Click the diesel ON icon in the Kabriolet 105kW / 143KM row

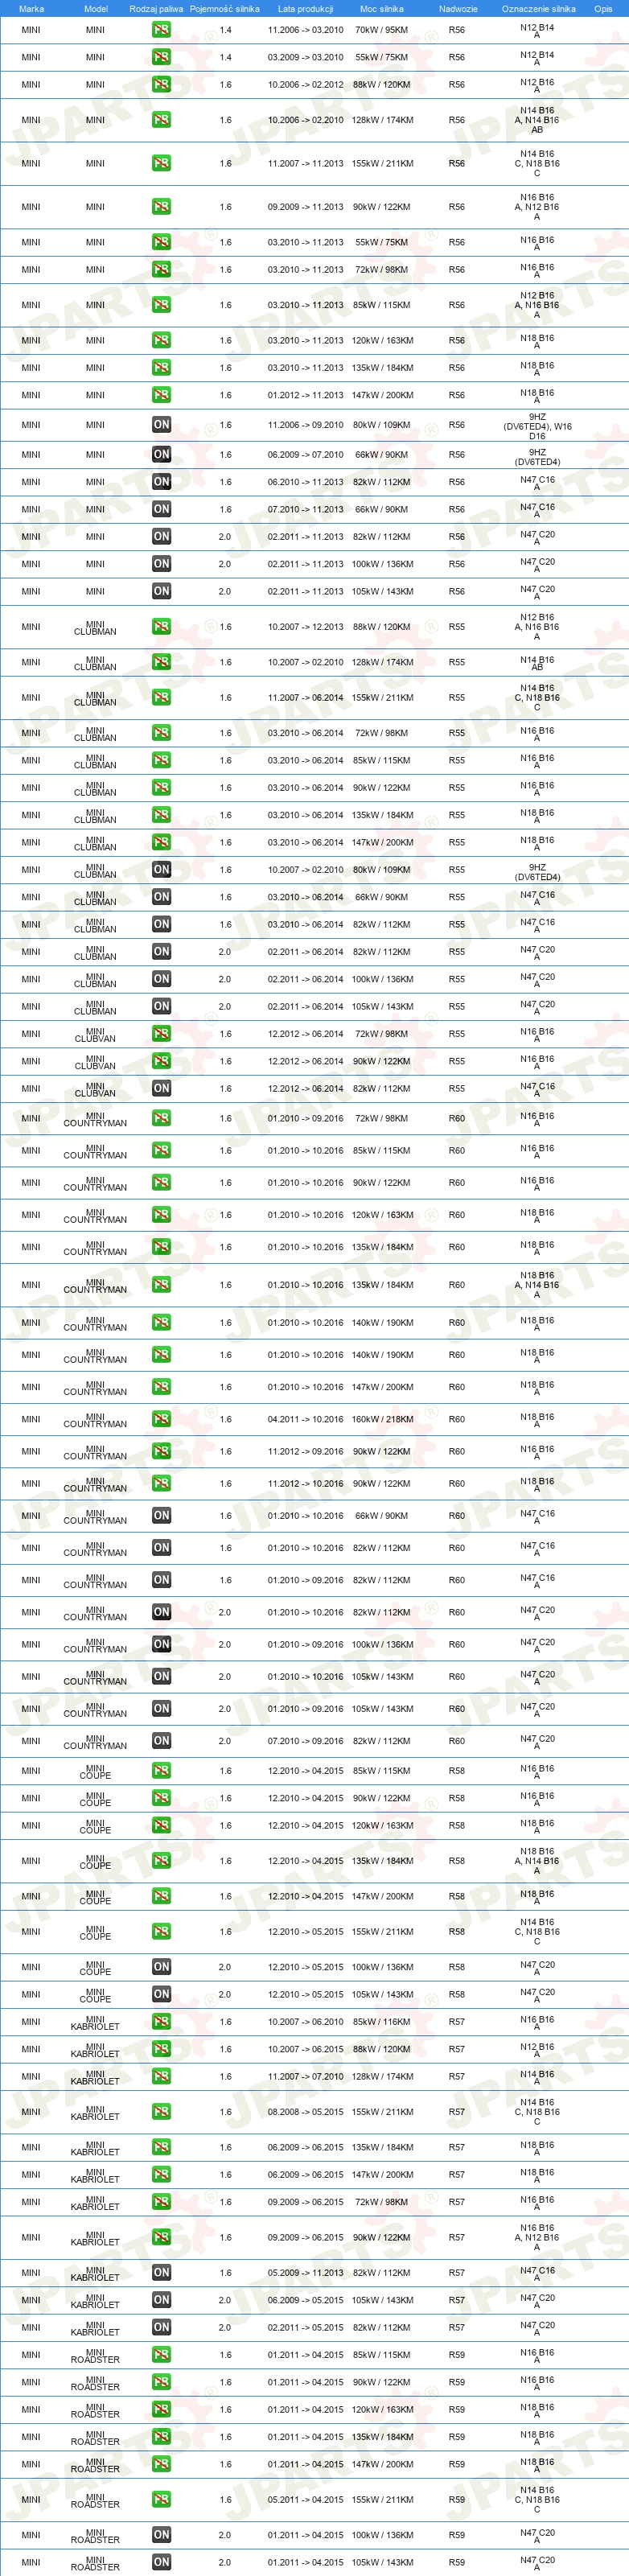161,2300
